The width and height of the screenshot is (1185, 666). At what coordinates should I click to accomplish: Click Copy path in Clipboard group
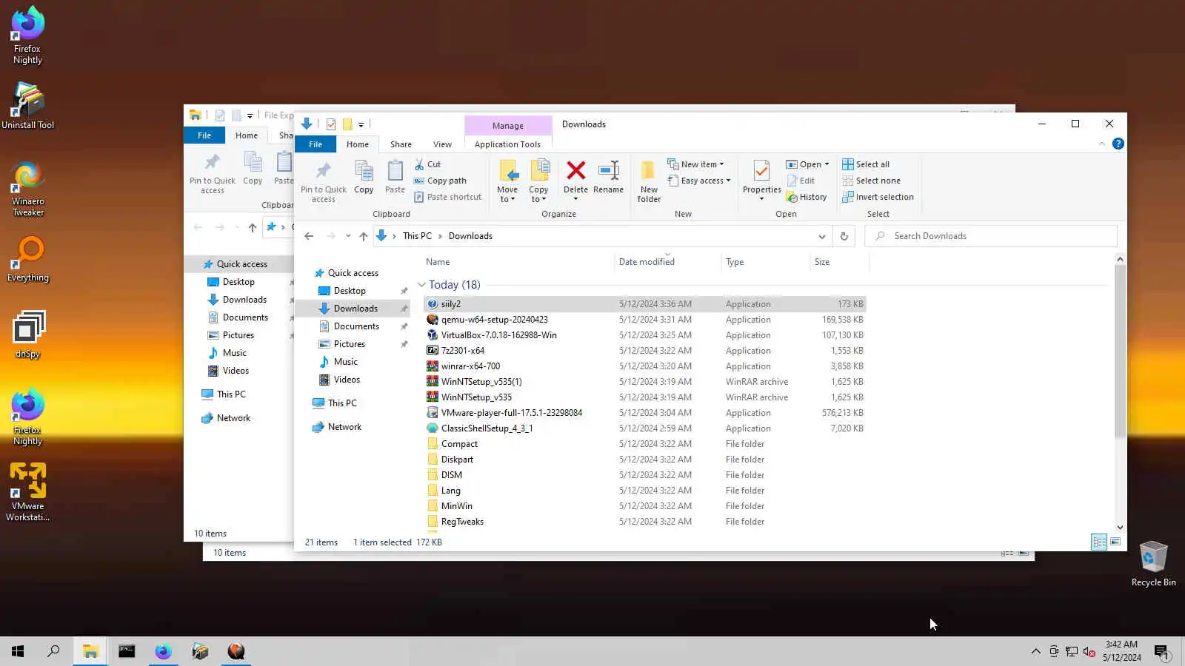441,181
